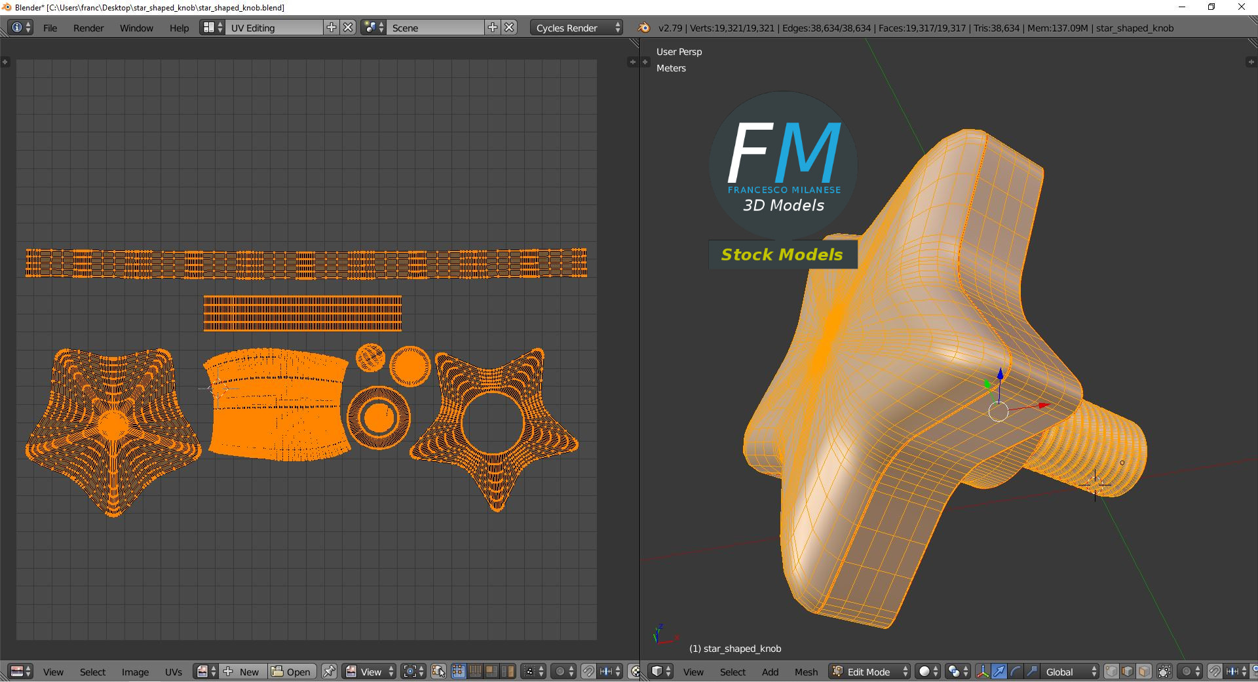Open the Cycles Render engine dropdown
Image resolution: width=1258 pixels, height=682 pixels.
573,28
